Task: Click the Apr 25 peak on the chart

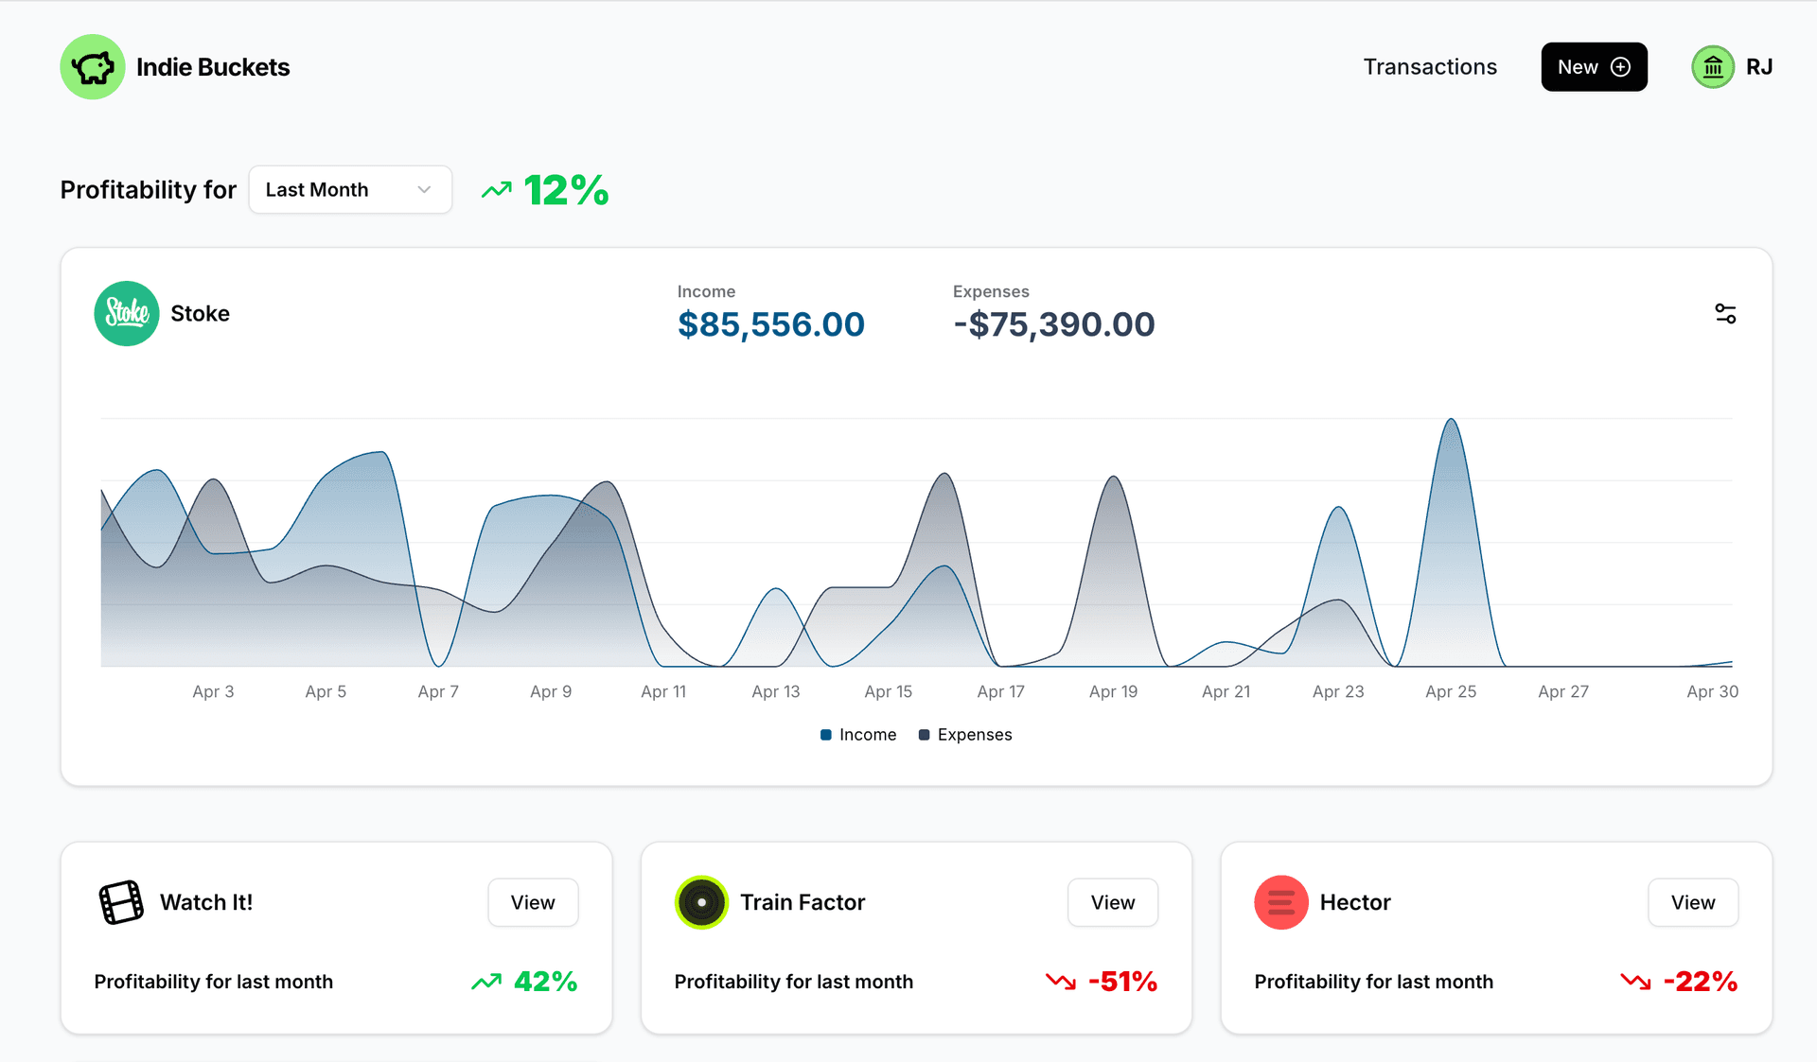Action: click(1451, 421)
